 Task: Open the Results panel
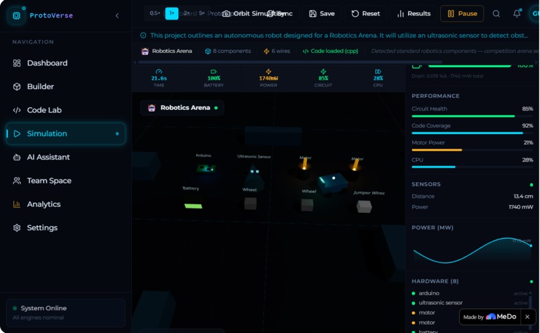click(x=414, y=13)
